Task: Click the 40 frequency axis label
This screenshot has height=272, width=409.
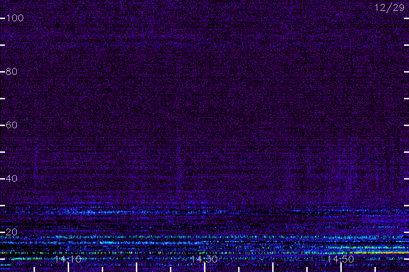Action: coord(11,179)
